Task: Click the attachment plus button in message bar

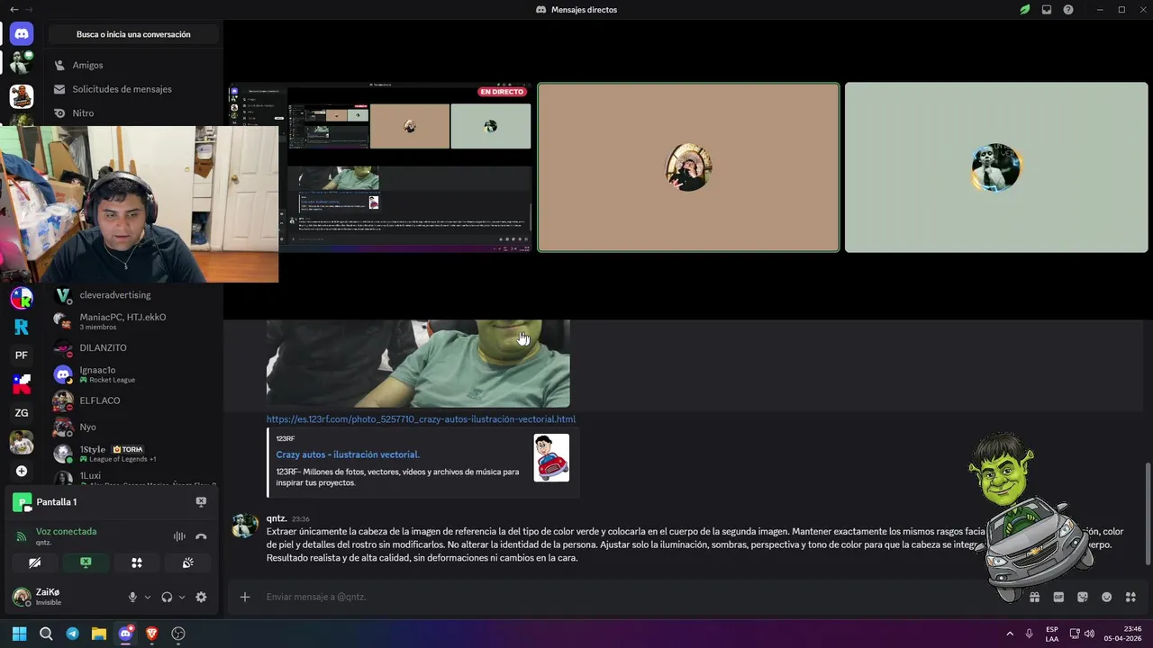Action: [244, 597]
